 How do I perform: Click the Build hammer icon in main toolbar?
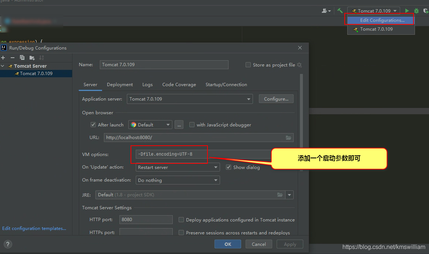point(340,11)
